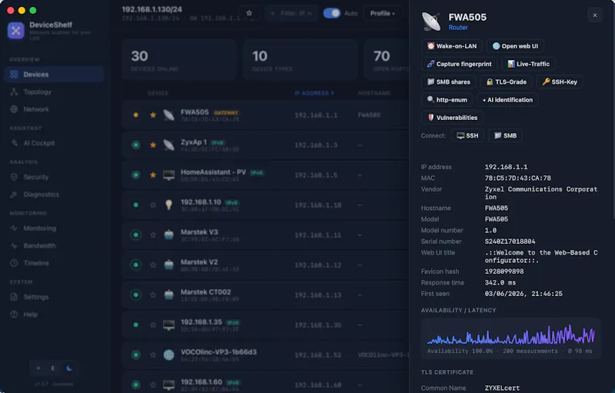Click the DeviceShelf app logo
This screenshot has width=615, height=393.
click(x=15, y=31)
